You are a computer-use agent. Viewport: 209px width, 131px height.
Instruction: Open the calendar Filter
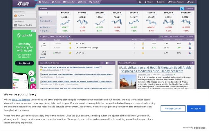[190, 37]
